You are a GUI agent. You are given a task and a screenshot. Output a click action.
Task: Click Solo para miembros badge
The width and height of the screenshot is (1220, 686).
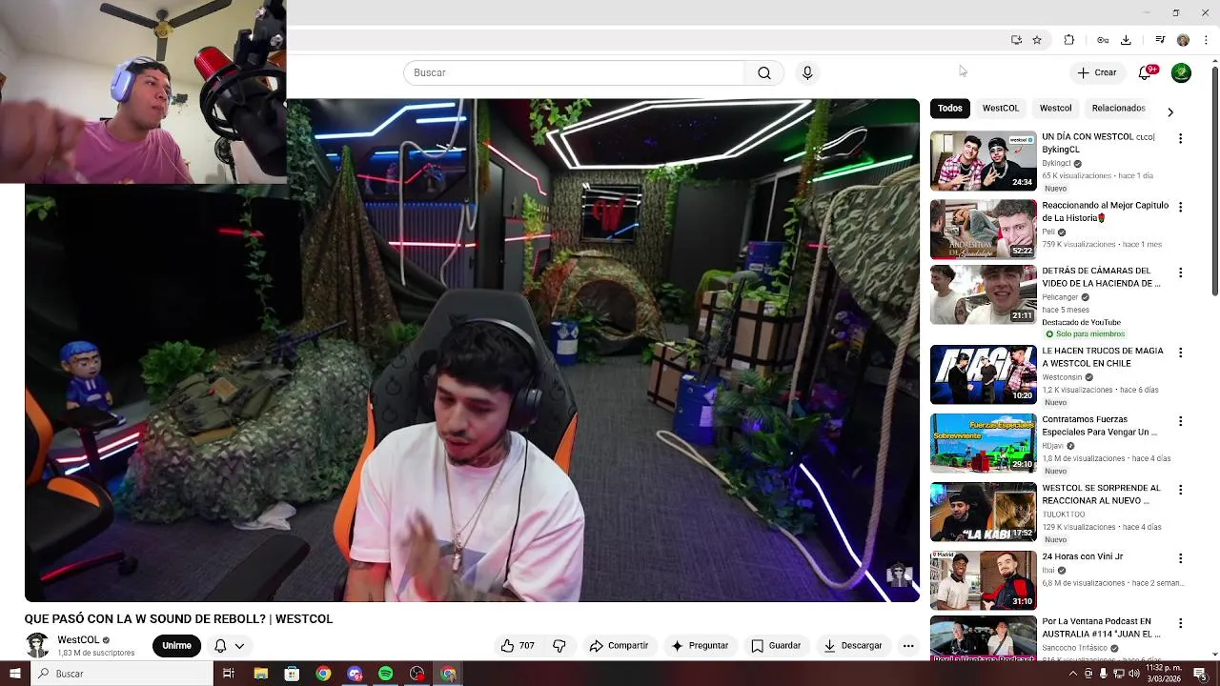[x=1085, y=334]
